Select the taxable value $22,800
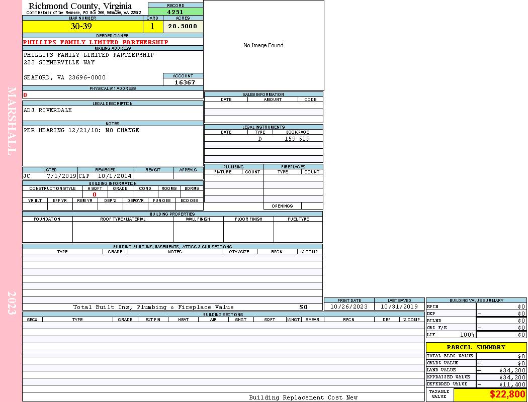 click(507, 394)
